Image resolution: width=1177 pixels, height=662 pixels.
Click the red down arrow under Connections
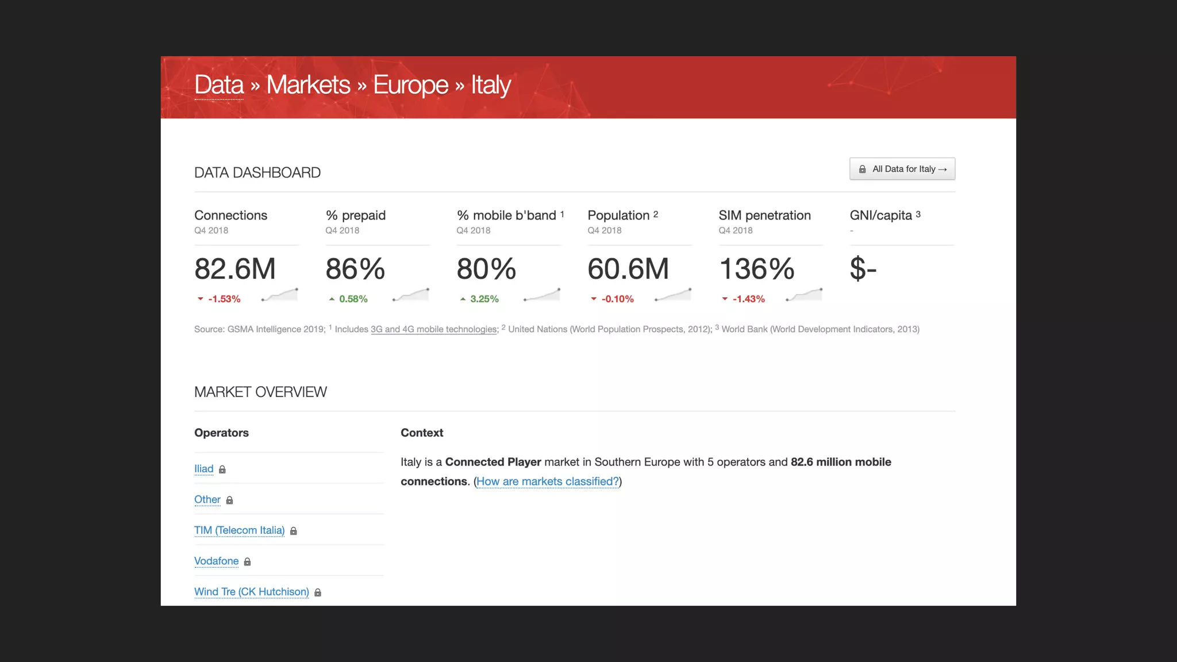coord(200,299)
